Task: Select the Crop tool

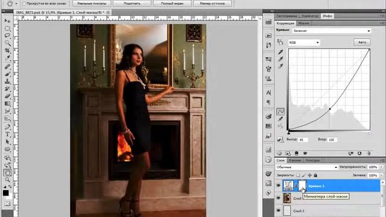Action: coord(7,51)
